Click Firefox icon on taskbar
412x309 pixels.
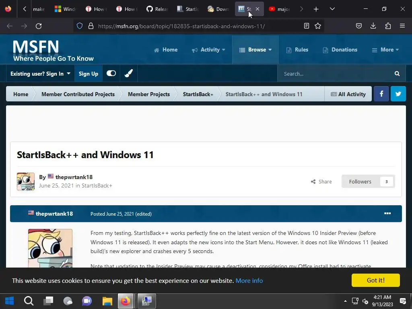click(126, 301)
